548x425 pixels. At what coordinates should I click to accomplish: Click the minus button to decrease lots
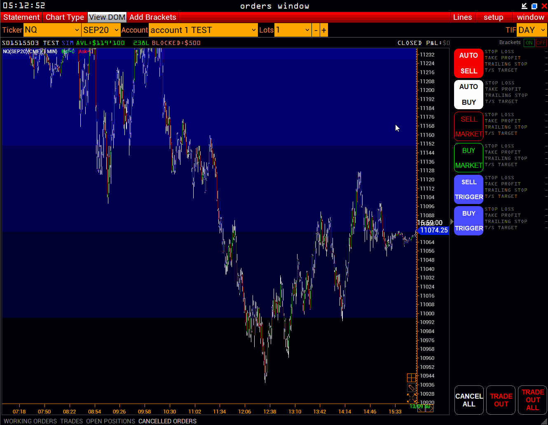(x=316, y=30)
